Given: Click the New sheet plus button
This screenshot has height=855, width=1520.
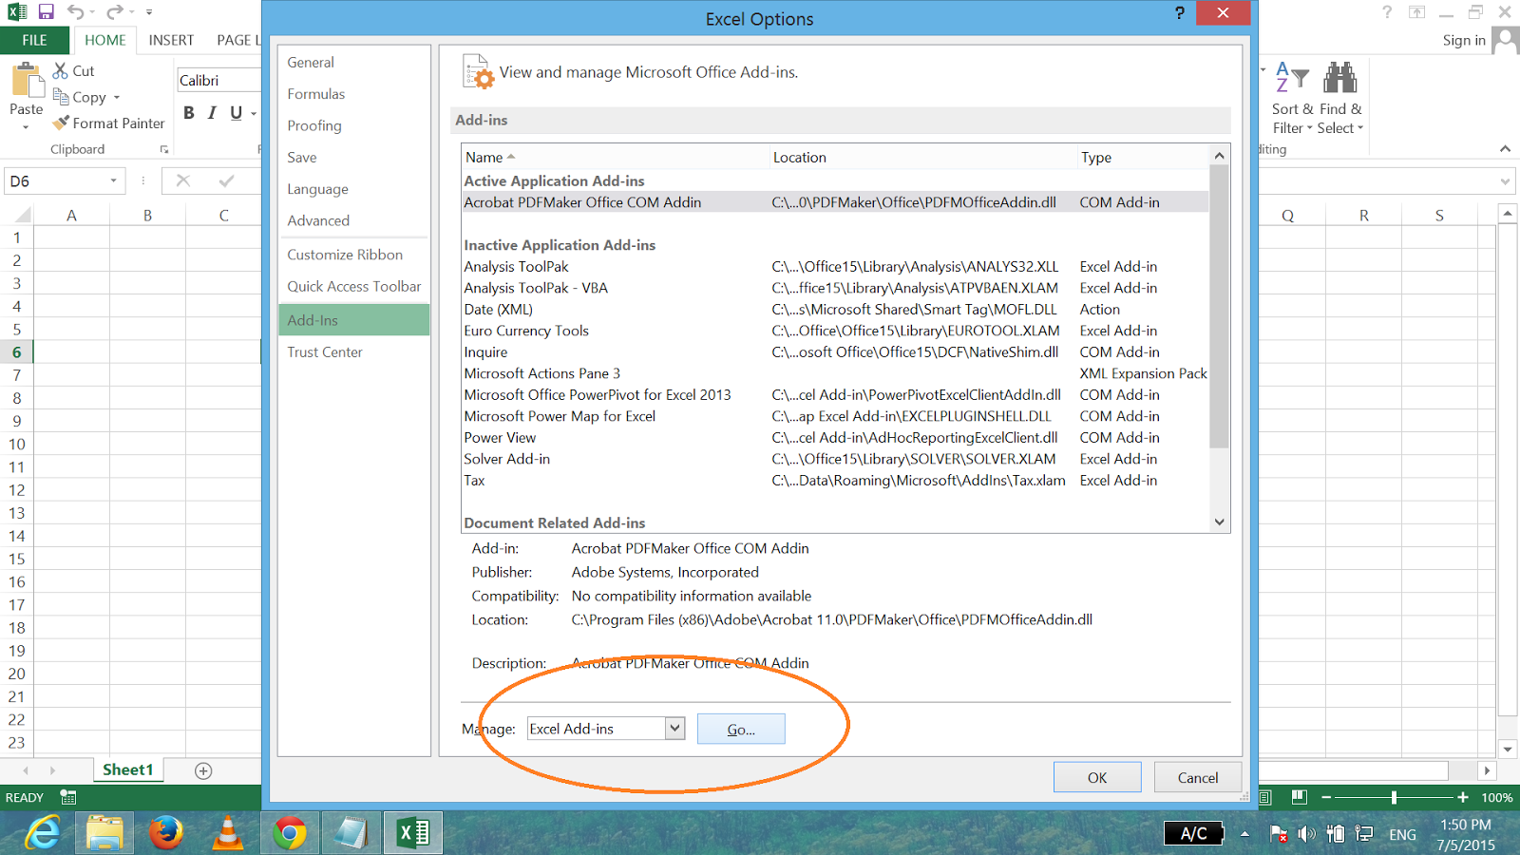Looking at the screenshot, I should coord(203,770).
